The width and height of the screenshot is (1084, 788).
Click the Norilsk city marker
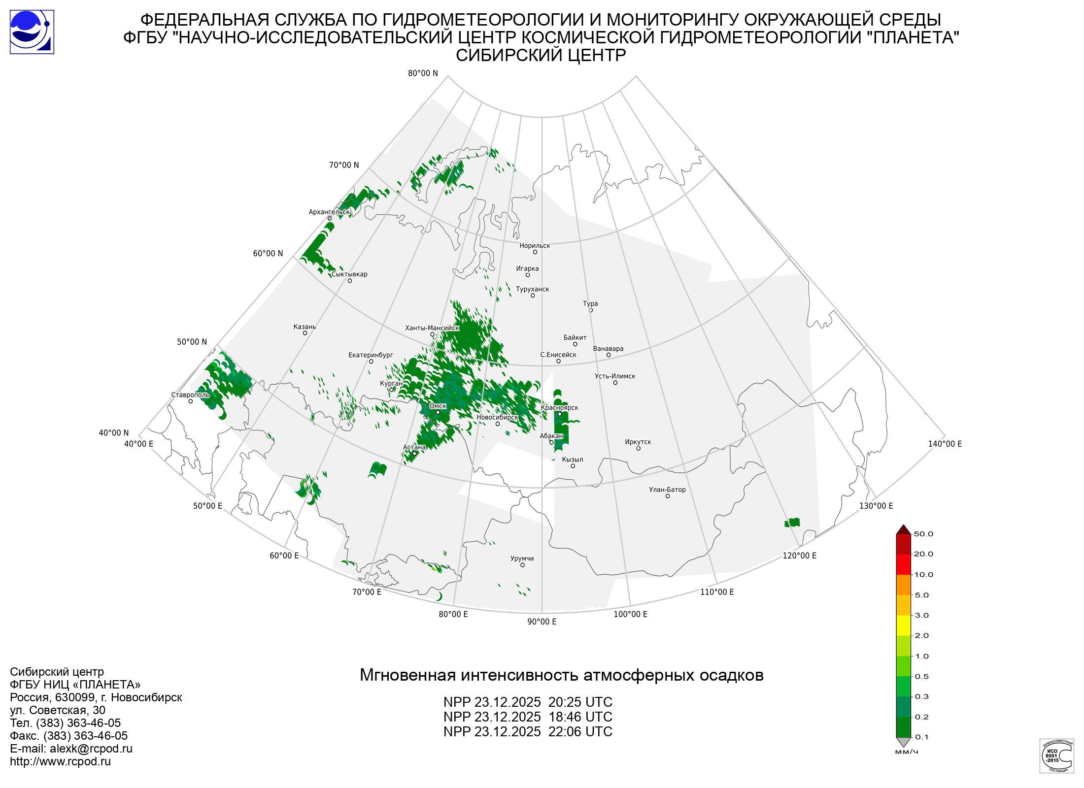coord(535,252)
